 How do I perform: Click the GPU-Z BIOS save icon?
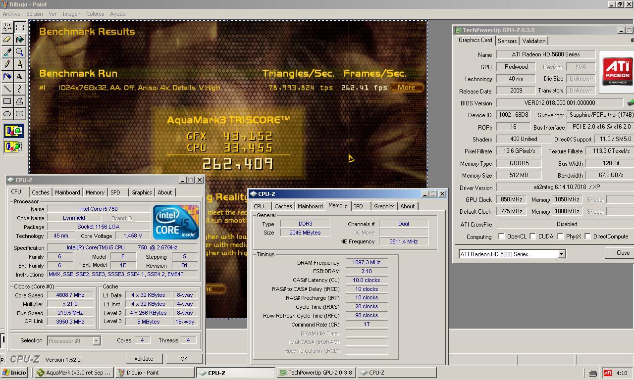tap(630, 103)
